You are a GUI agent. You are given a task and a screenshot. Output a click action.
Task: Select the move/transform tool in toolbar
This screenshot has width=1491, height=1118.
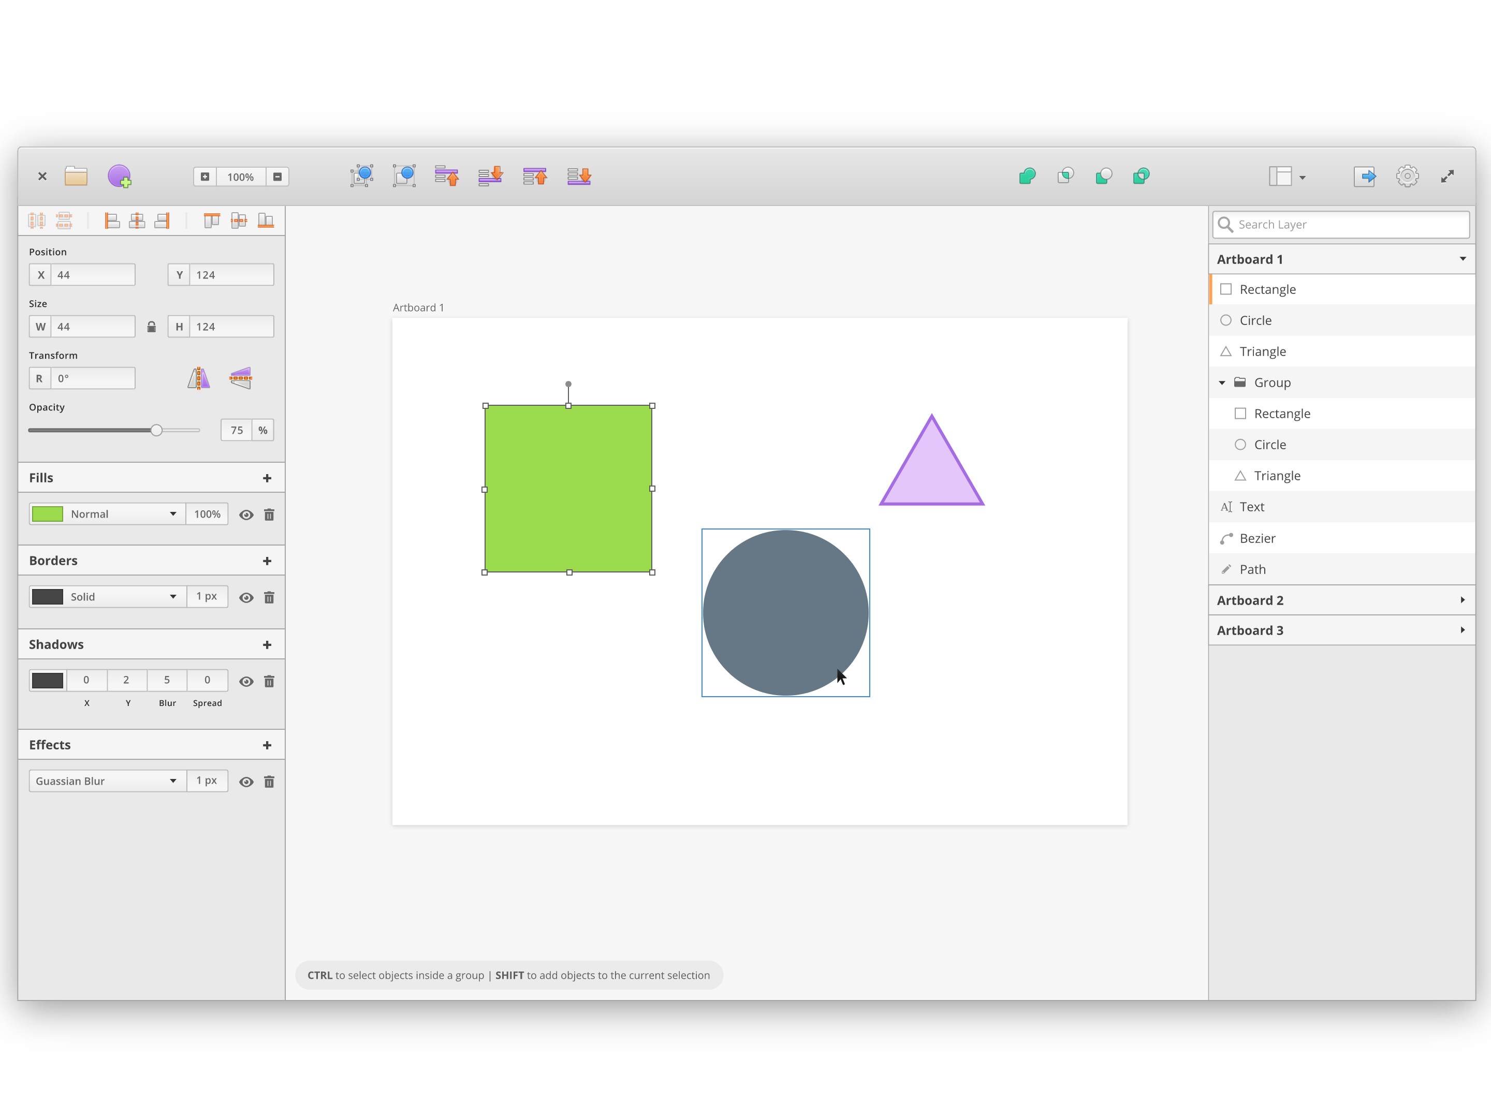(361, 176)
